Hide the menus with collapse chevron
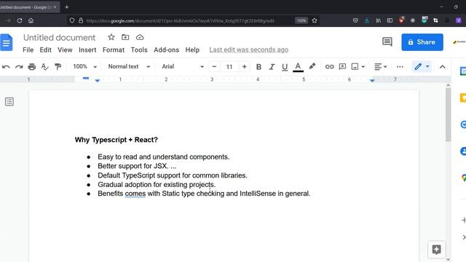 click(443, 67)
